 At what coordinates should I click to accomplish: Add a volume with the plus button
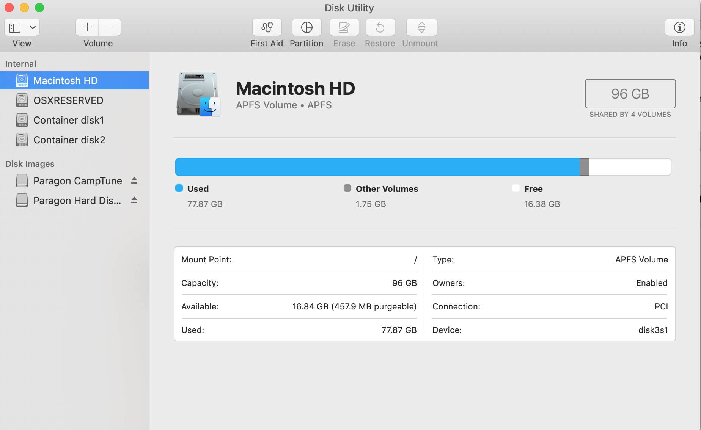(x=87, y=27)
